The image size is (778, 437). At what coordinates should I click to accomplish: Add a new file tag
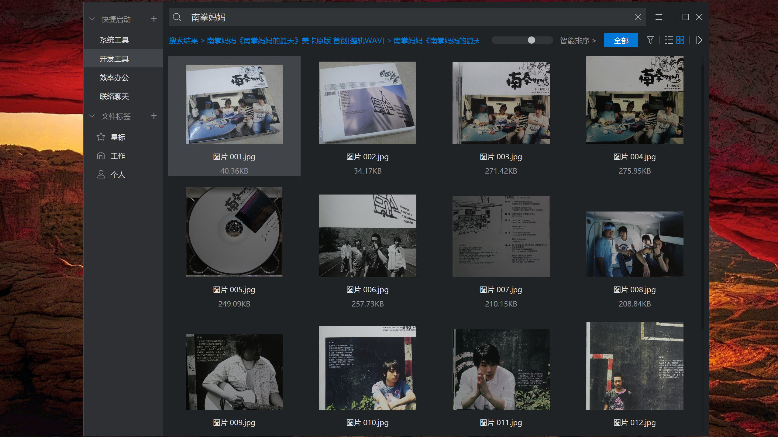154,116
